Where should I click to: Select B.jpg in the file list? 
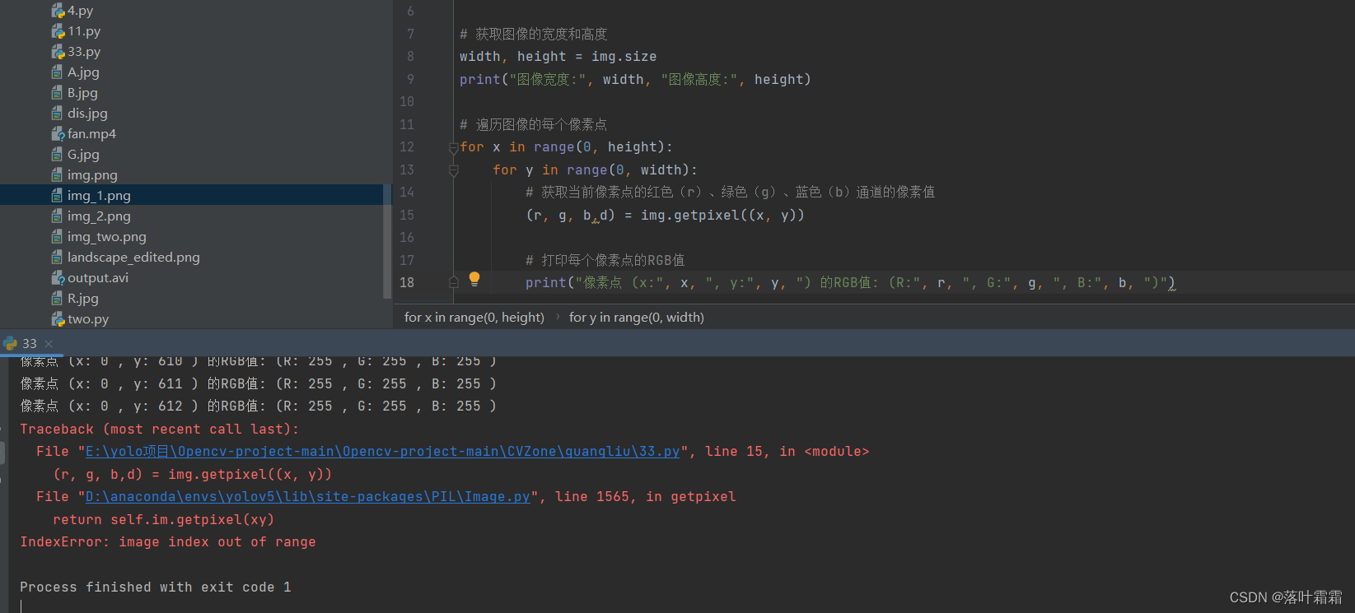82,93
